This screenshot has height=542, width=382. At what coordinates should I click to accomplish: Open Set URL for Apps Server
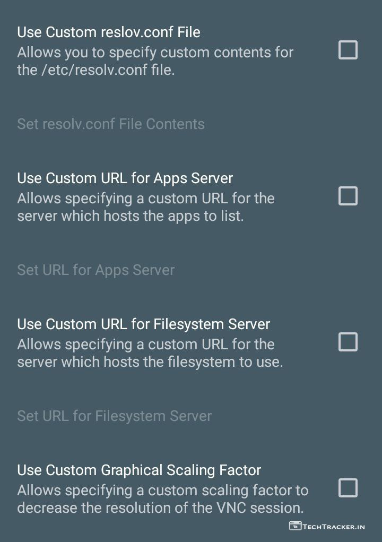(96, 270)
